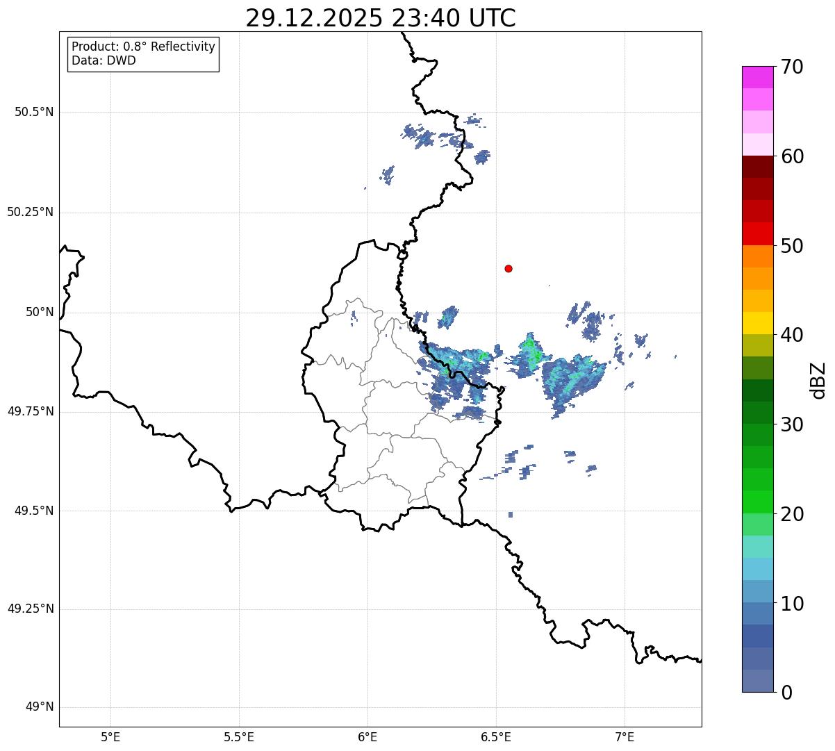Click the magenta swatch atop the colorbar

tap(757, 77)
